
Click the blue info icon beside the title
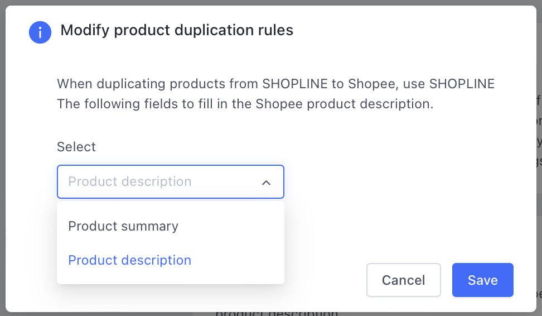coord(40,32)
